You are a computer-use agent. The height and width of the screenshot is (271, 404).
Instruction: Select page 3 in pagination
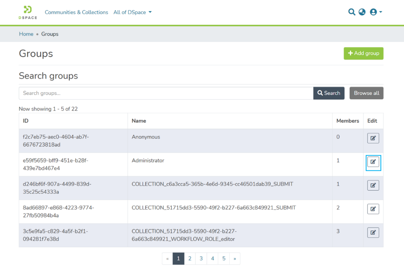[201, 259]
